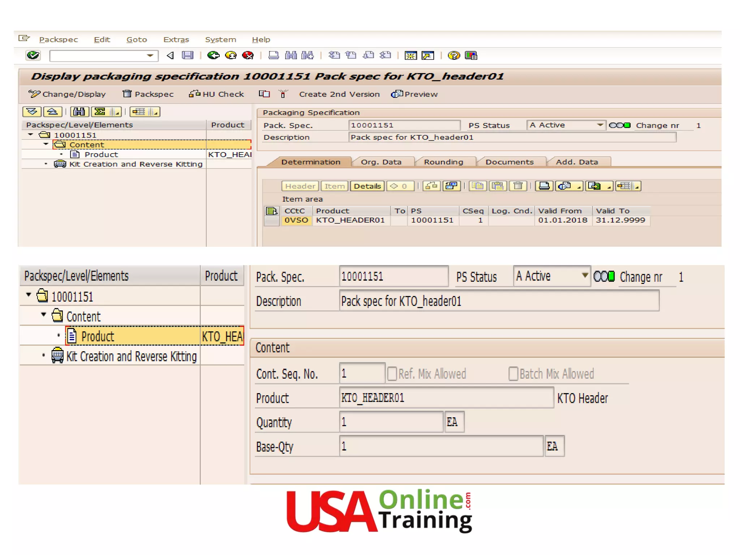Viewport: 740px width, 555px height.
Task: Select the 0VSO row selector box
Action: coord(271,220)
